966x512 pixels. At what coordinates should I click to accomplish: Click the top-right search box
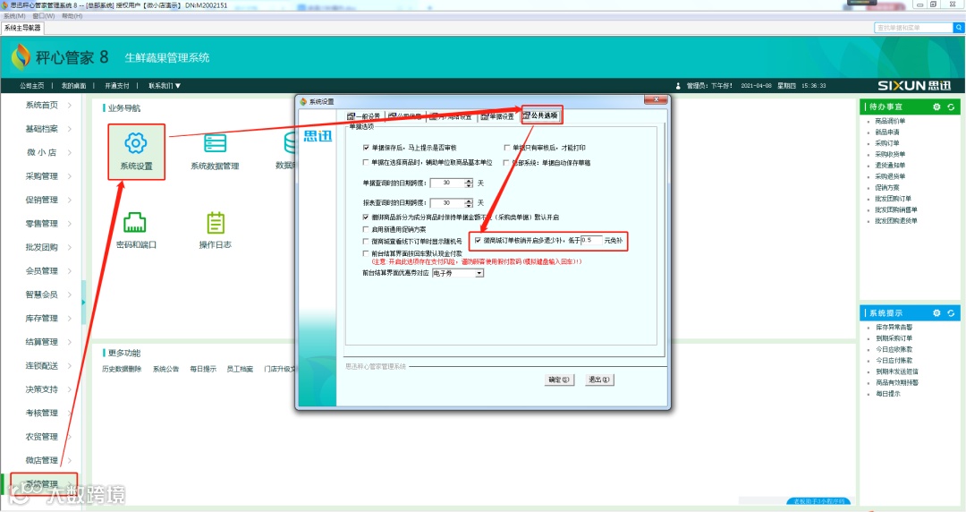913,28
